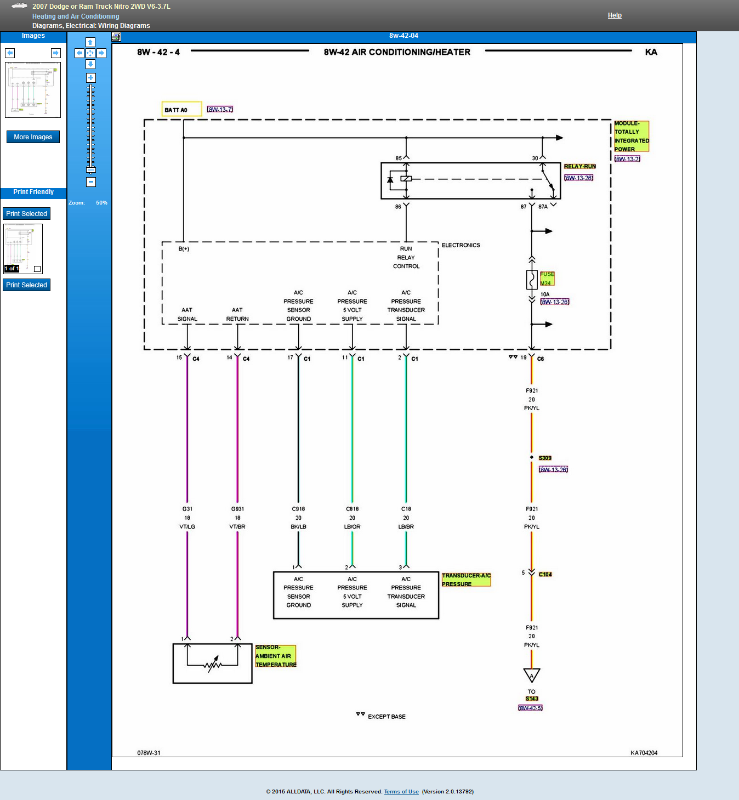Click the 078W-31 diagram code

pyautogui.click(x=149, y=753)
